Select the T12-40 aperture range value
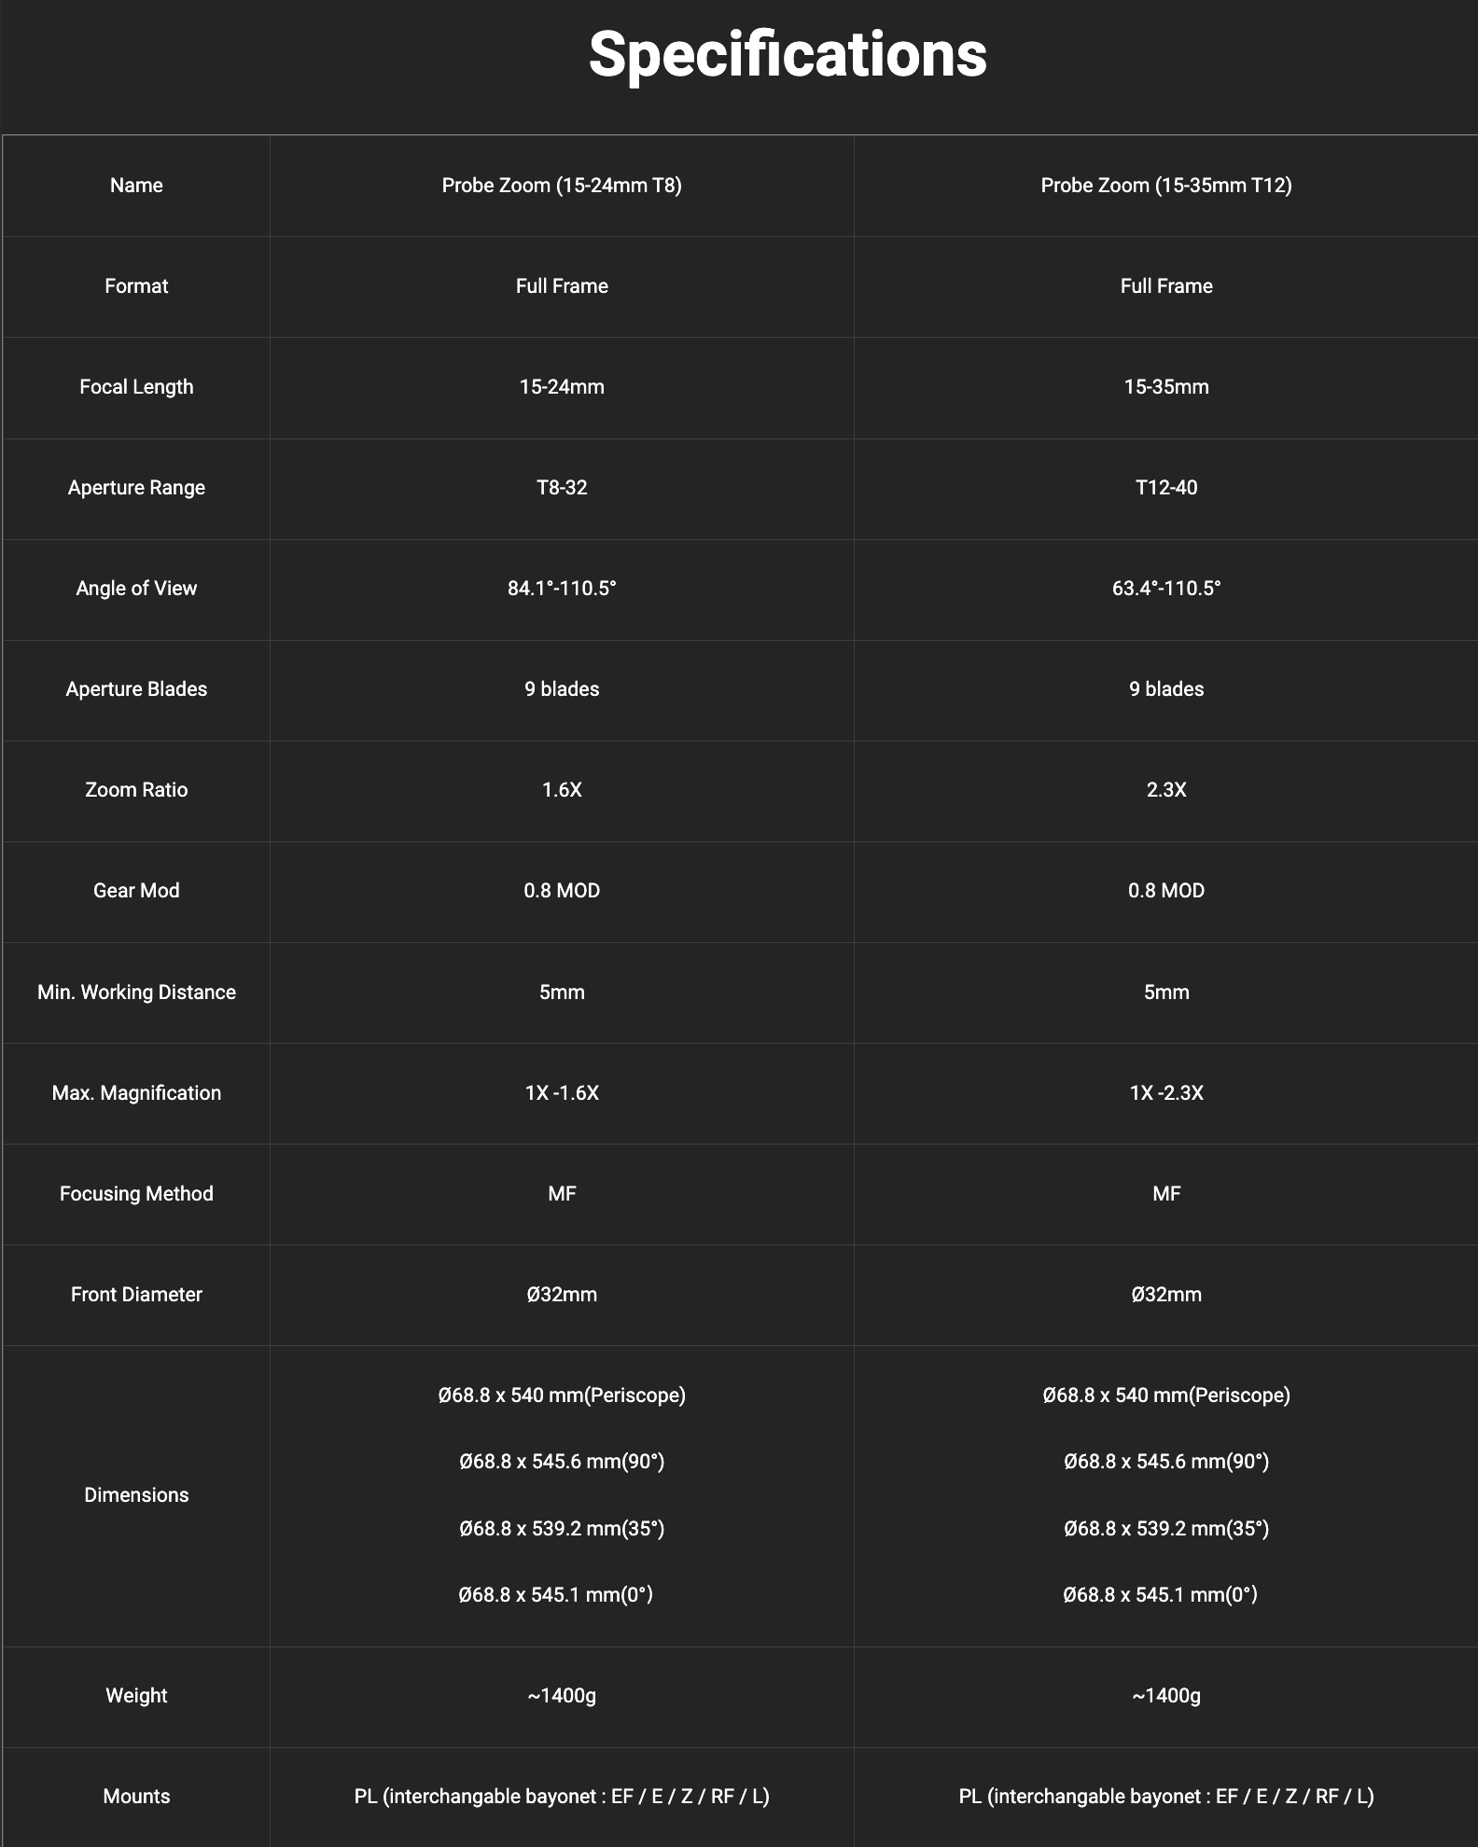The height and width of the screenshot is (1847, 1478). (x=1165, y=488)
